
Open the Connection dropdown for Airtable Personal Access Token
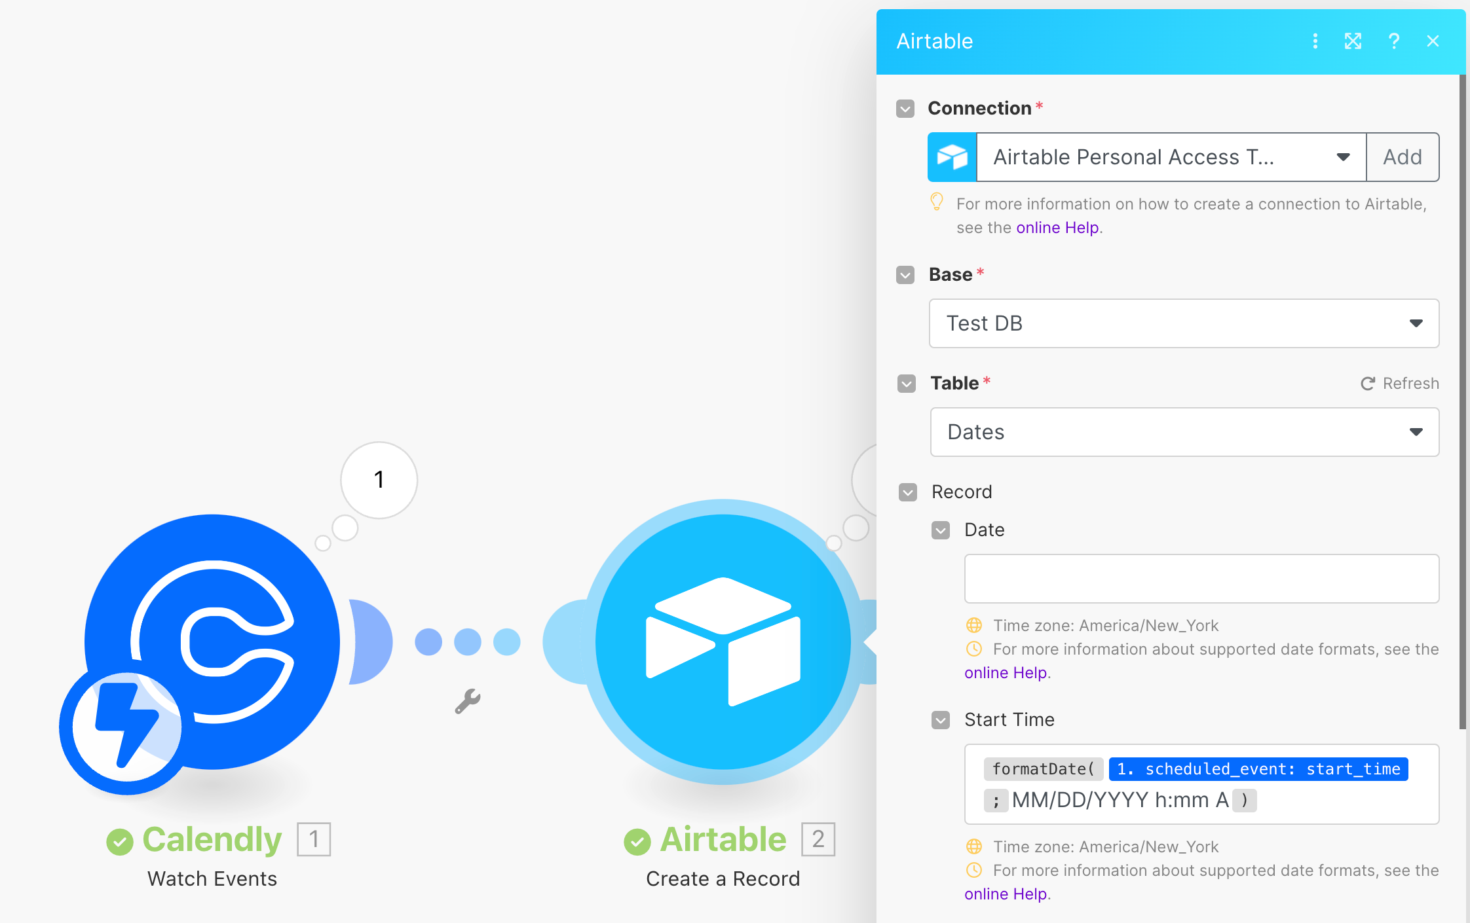click(1171, 157)
